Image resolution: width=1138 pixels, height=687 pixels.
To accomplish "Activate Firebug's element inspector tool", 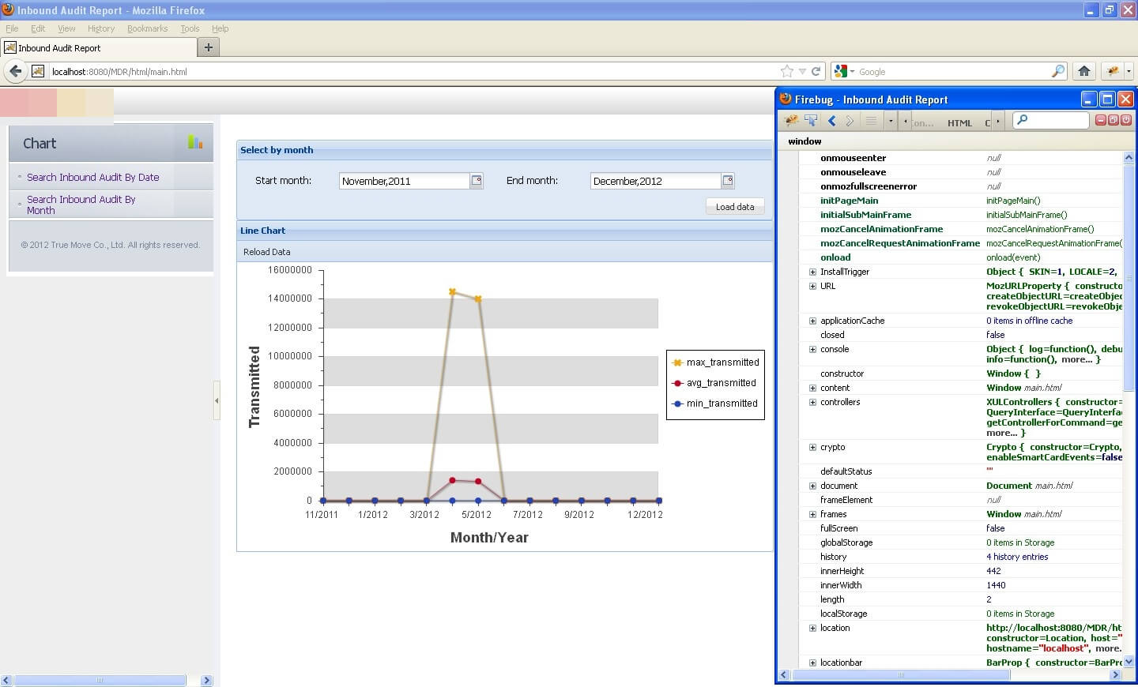I will tap(810, 121).
